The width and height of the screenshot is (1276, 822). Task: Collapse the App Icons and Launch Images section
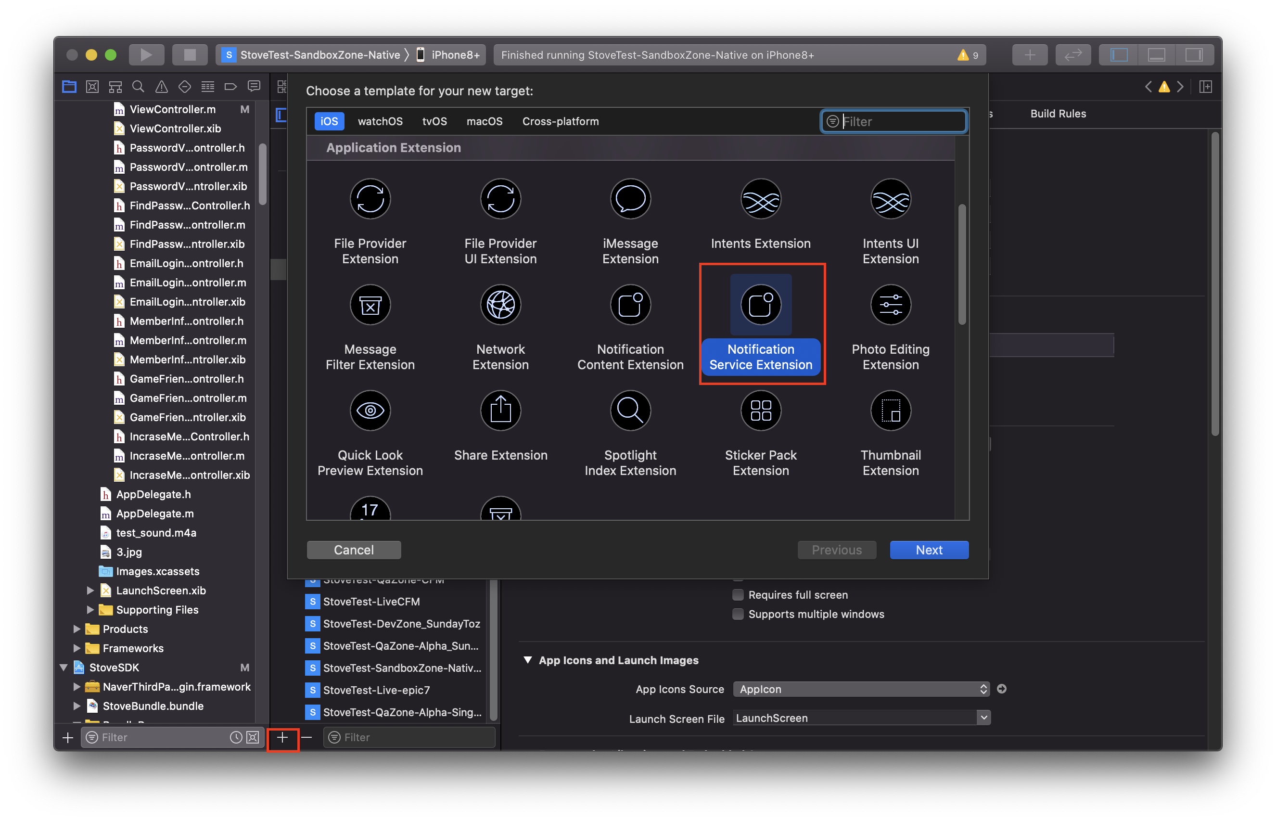528,660
